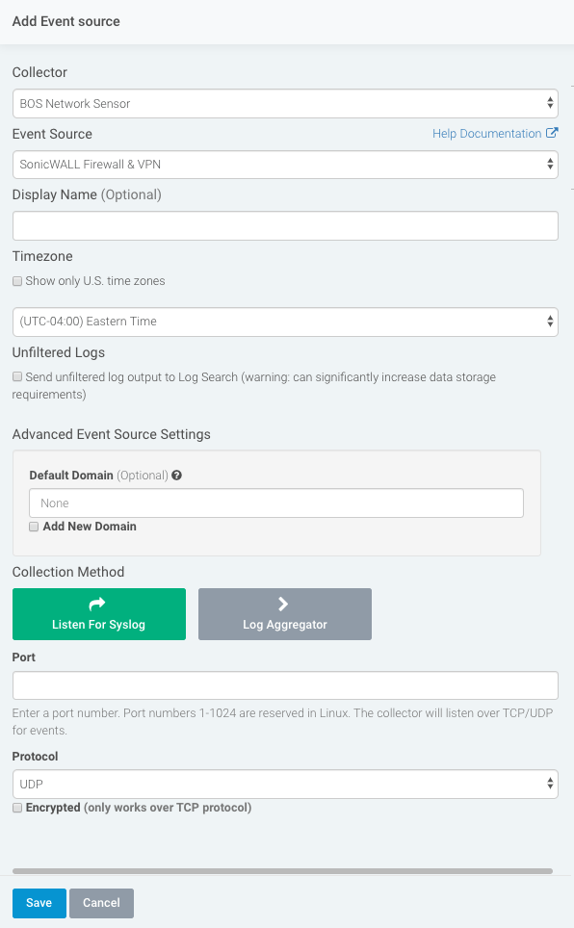Open the Help Documentation link

tap(487, 134)
